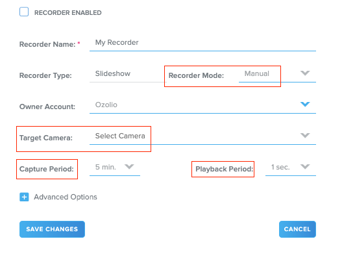Expand the Advanced Options text label
The image size is (355, 265).
tap(66, 197)
